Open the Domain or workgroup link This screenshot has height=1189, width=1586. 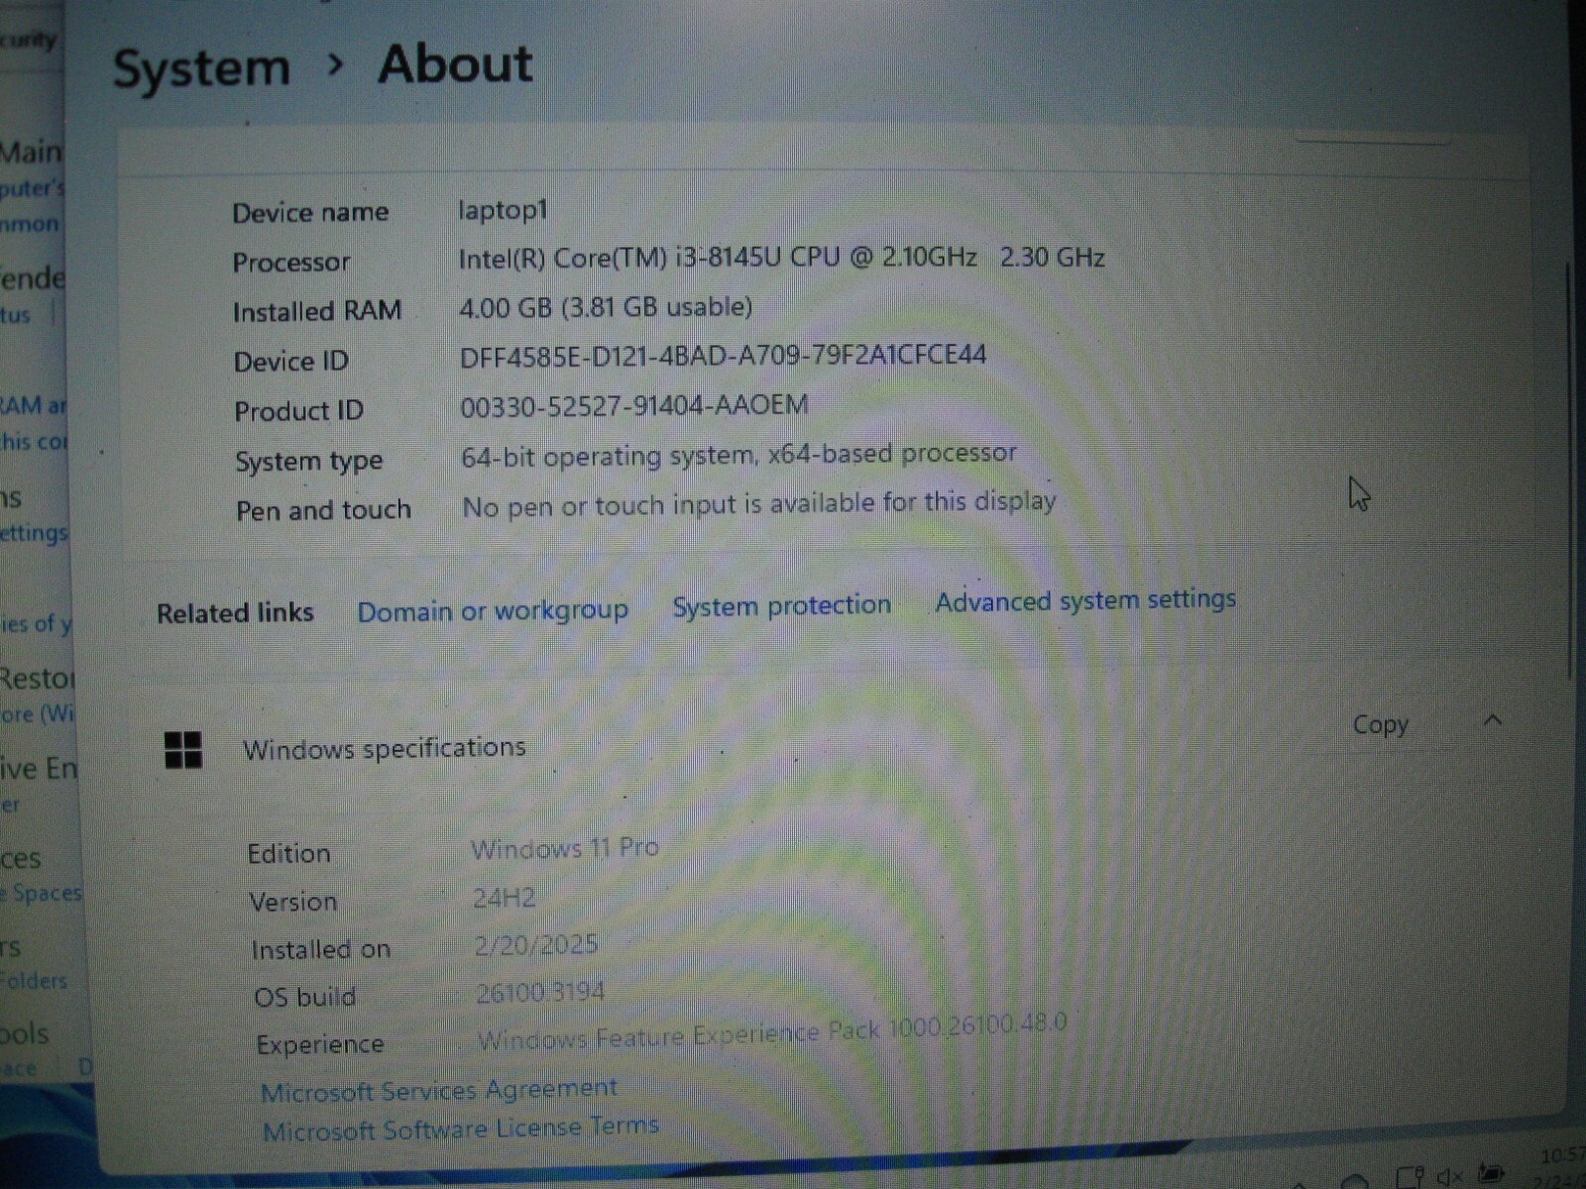point(493,610)
